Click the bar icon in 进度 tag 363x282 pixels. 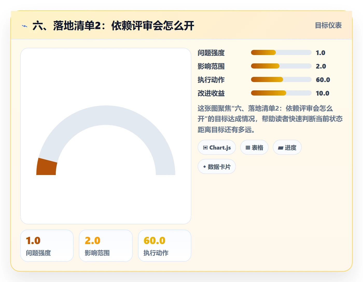point(281,148)
